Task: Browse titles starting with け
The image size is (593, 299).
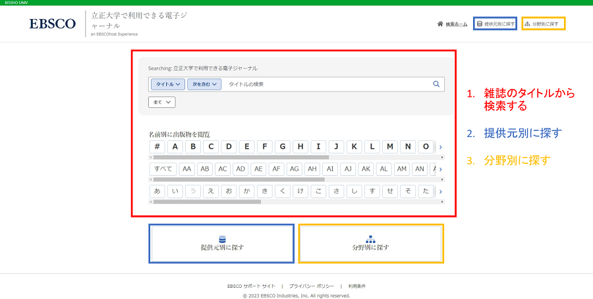Action: coord(300,191)
